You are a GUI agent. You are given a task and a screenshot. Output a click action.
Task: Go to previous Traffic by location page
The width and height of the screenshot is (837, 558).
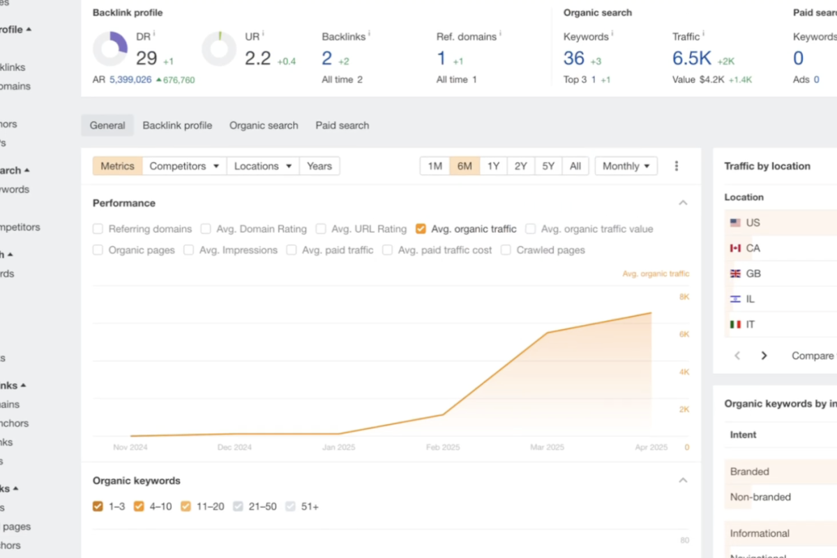(x=737, y=356)
